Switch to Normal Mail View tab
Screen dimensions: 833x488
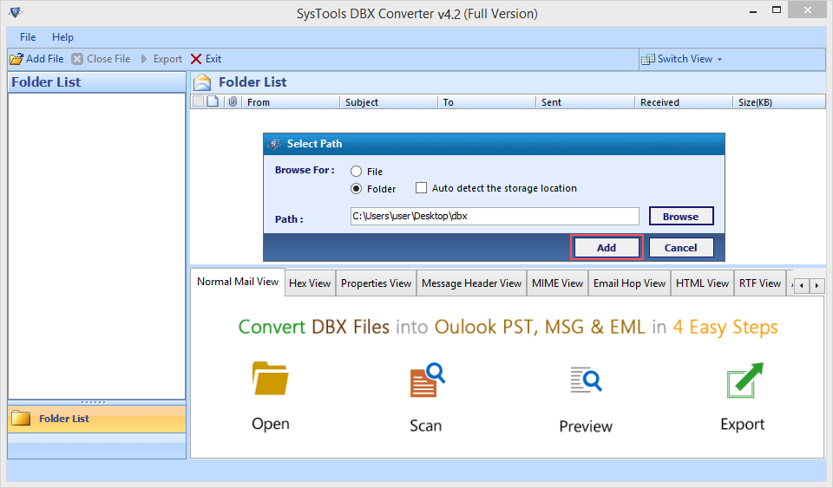tap(238, 282)
